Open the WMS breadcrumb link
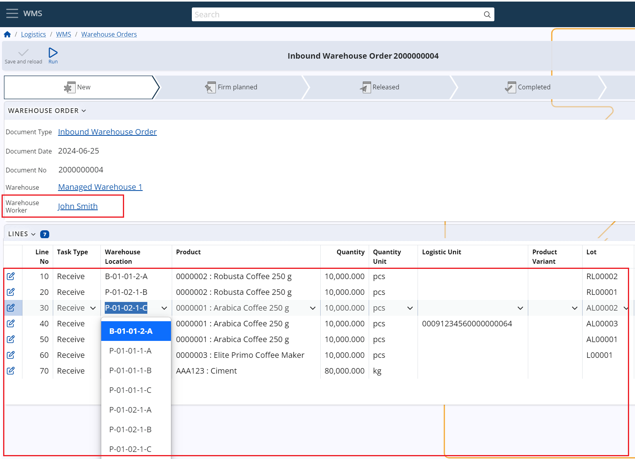The height and width of the screenshot is (459, 635). 63,34
